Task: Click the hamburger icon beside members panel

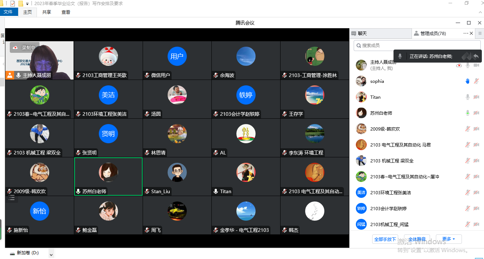Action: (480, 33)
